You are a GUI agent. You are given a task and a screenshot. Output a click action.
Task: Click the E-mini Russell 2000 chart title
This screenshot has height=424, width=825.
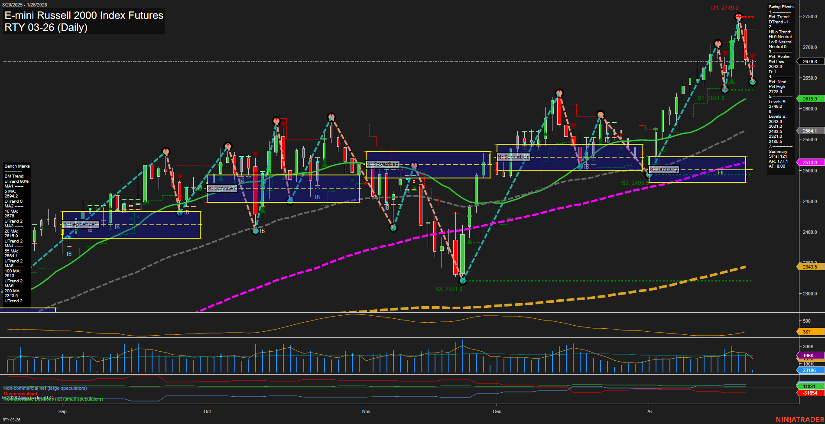tap(84, 16)
